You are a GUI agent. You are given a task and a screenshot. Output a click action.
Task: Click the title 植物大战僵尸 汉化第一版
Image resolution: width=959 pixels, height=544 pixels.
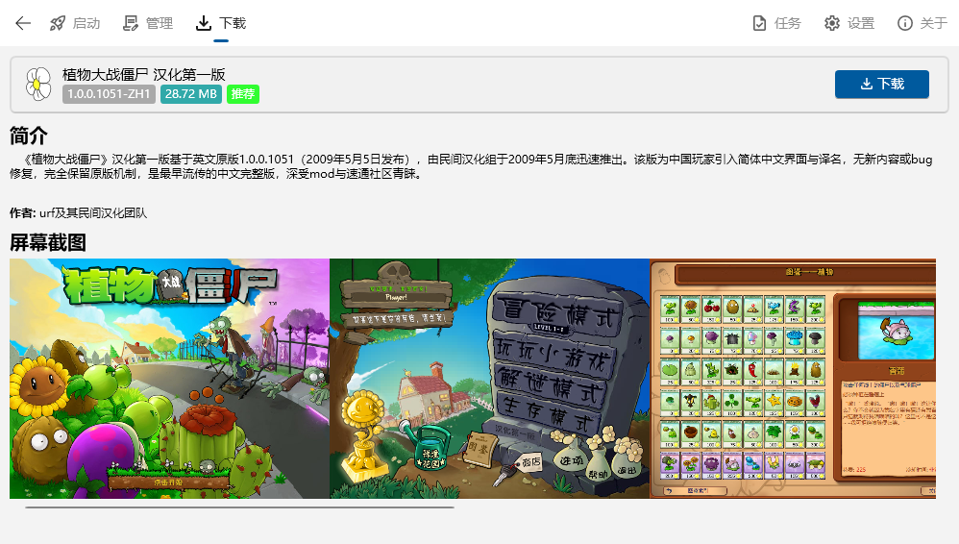[x=144, y=75]
